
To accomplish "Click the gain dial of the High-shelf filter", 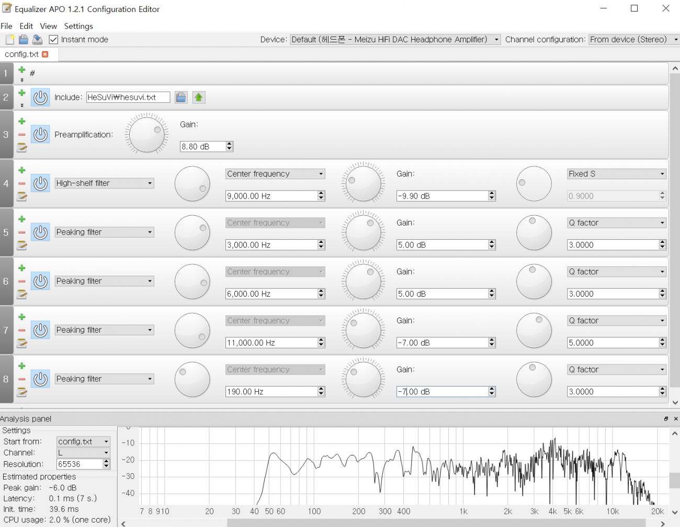I will tap(364, 183).
